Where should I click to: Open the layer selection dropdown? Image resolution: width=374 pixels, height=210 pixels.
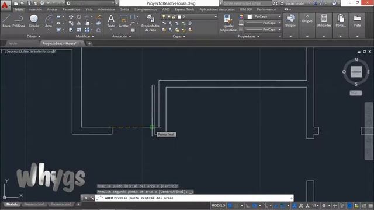(x=189, y=17)
